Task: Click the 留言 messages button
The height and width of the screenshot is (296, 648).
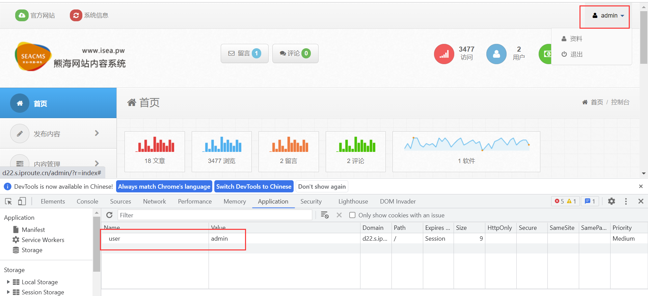Action: pos(244,53)
